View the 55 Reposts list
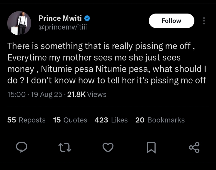 [x=26, y=120]
